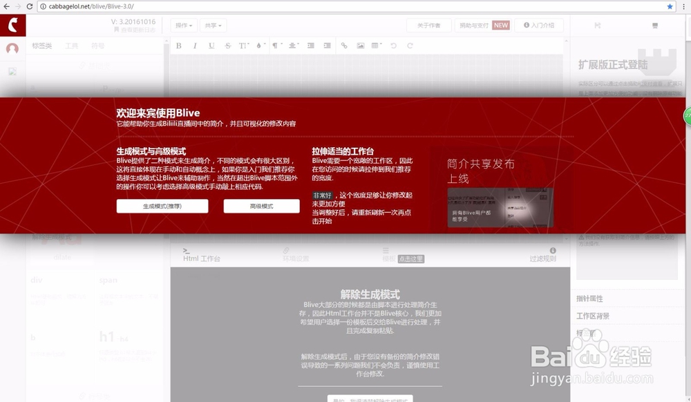
Task: Undo the last editor action
Action: 394,46
